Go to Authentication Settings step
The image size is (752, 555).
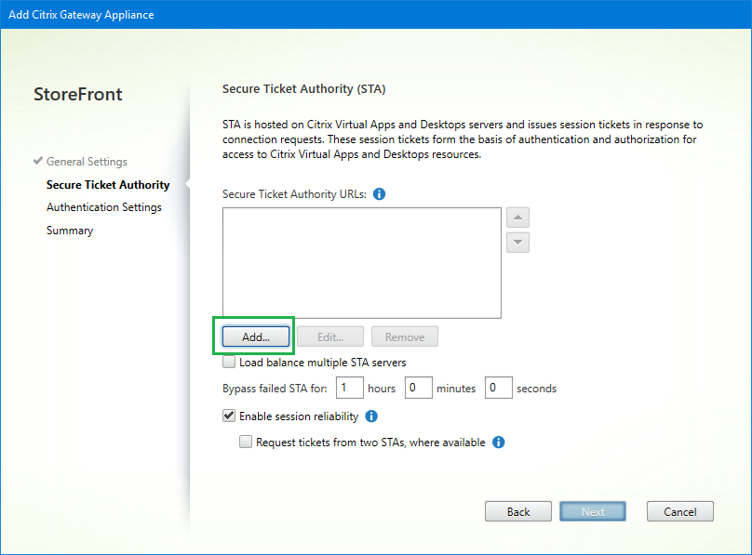pyautogui.click(x=104, y=207)
